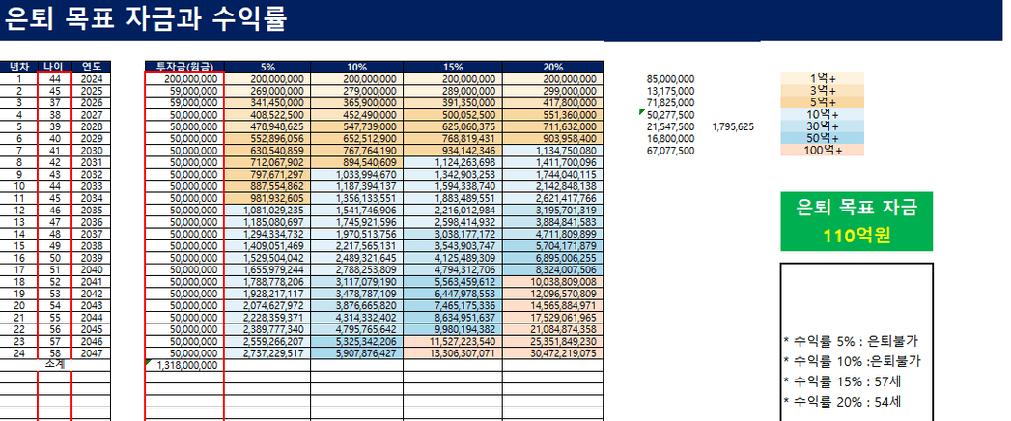The height and width of the screenshot is (421, 1011).
Task: Select the 20% return rate header
Action: [553, 67]
